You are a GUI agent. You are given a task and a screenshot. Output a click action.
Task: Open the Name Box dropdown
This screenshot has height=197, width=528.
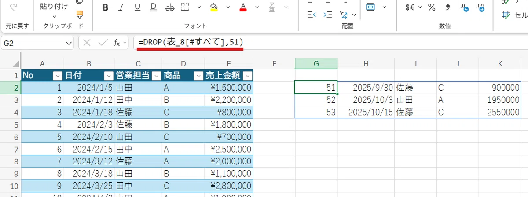tap(69, 43)
